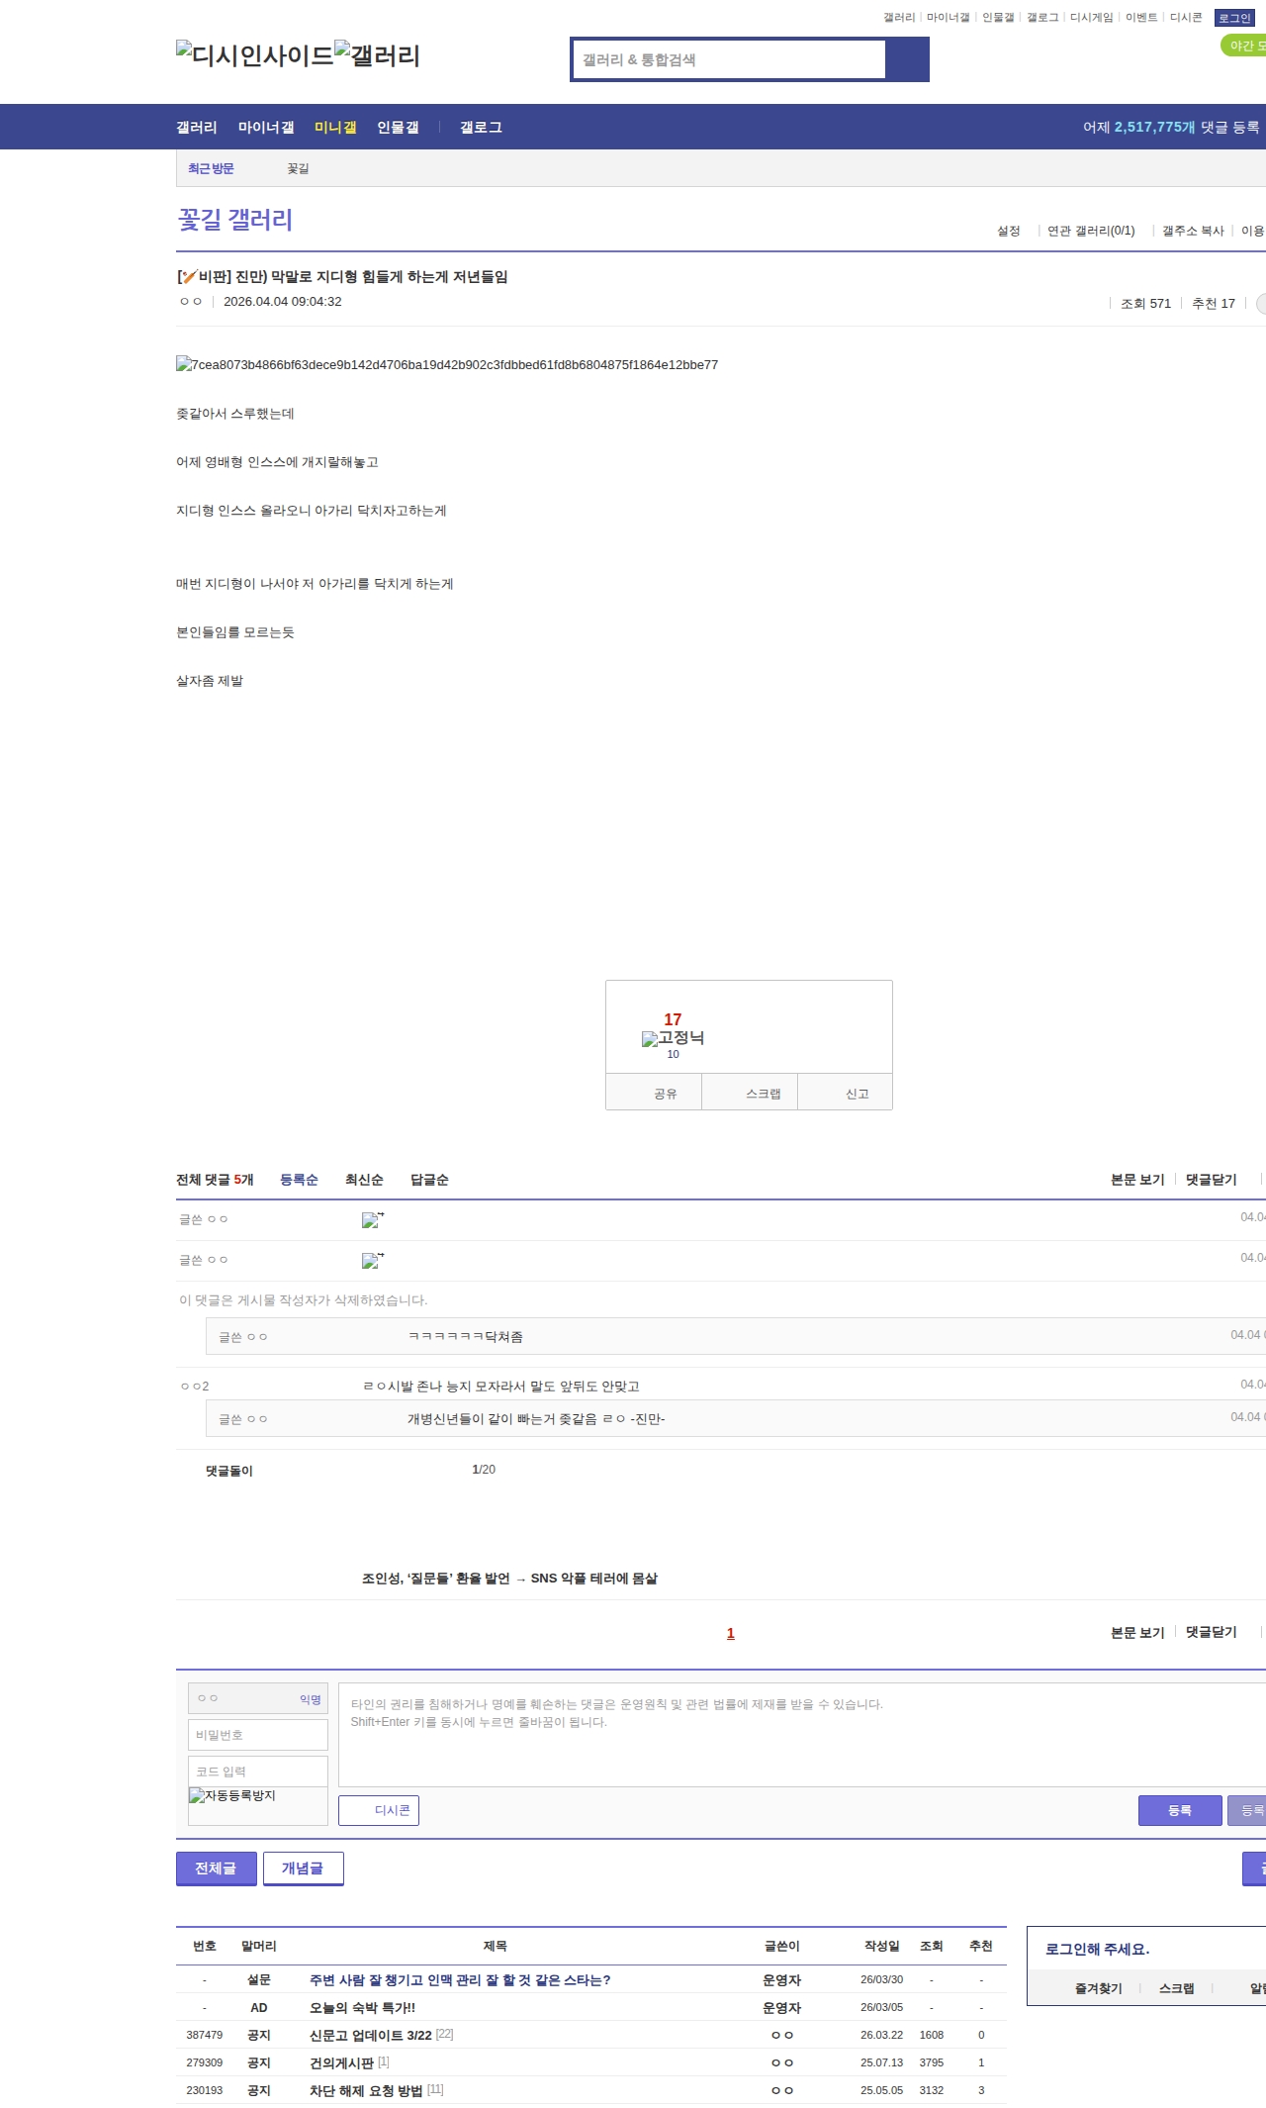
Task: Click the broken post image in the article body
Action: pyautogui.click(x=446, y=364)
